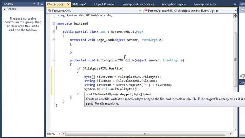Open the XML.aspx tab
The image size is (245, 138).
coord(79,4)
